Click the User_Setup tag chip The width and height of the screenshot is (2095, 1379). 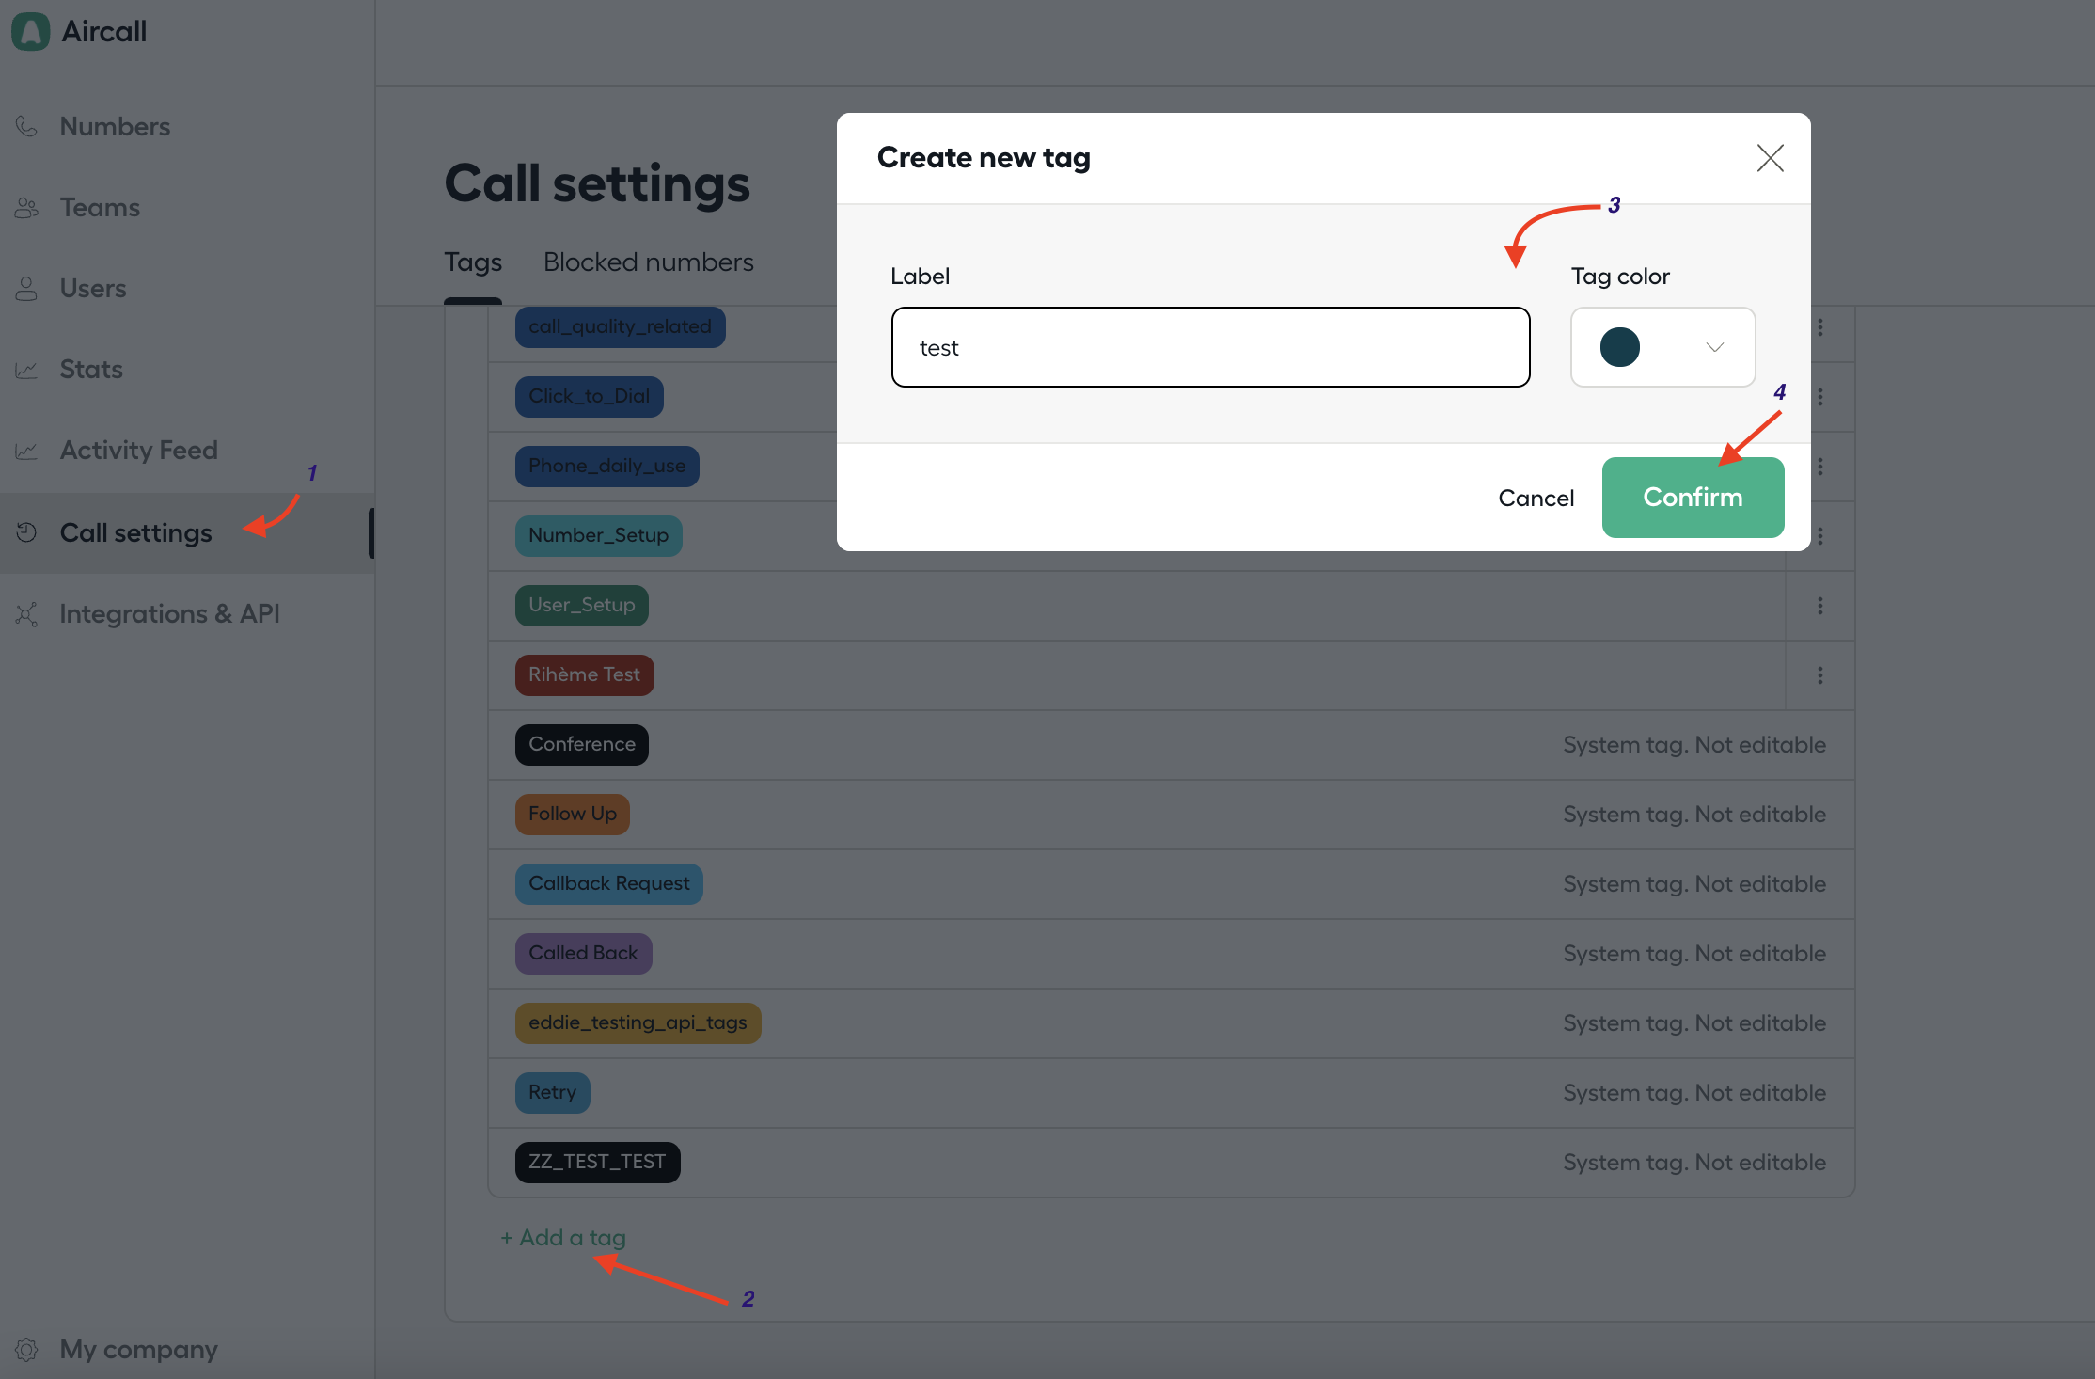[581, 605]
